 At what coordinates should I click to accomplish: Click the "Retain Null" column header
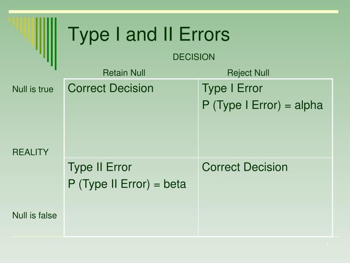124,73
